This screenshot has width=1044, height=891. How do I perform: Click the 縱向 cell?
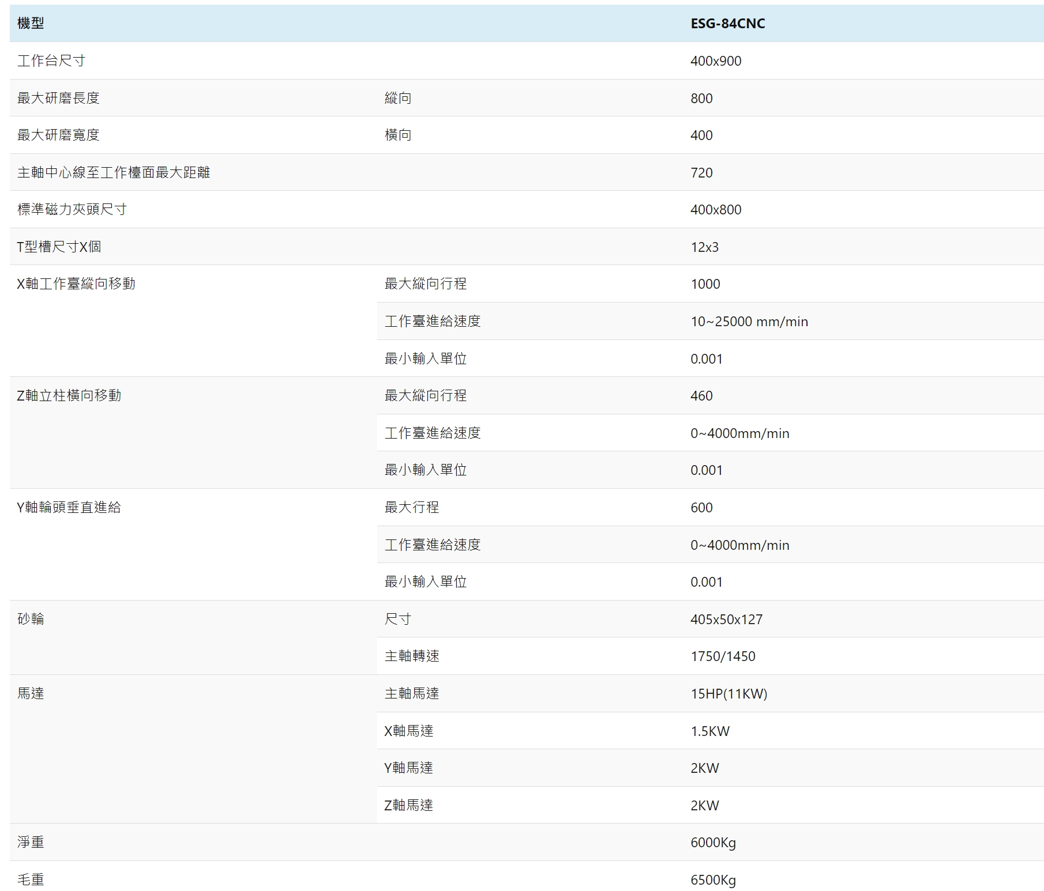point(398,98)
